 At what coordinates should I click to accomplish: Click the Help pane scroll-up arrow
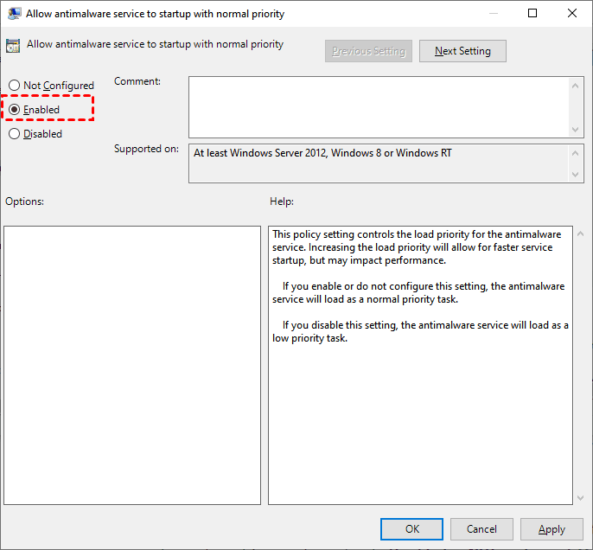(581, 233)
